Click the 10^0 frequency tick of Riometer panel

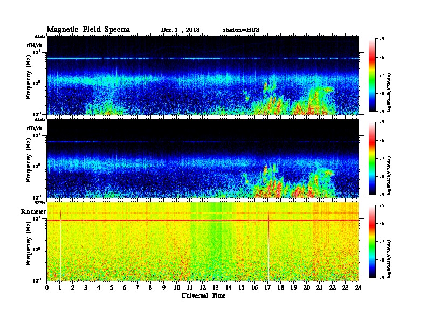(37, 250)
